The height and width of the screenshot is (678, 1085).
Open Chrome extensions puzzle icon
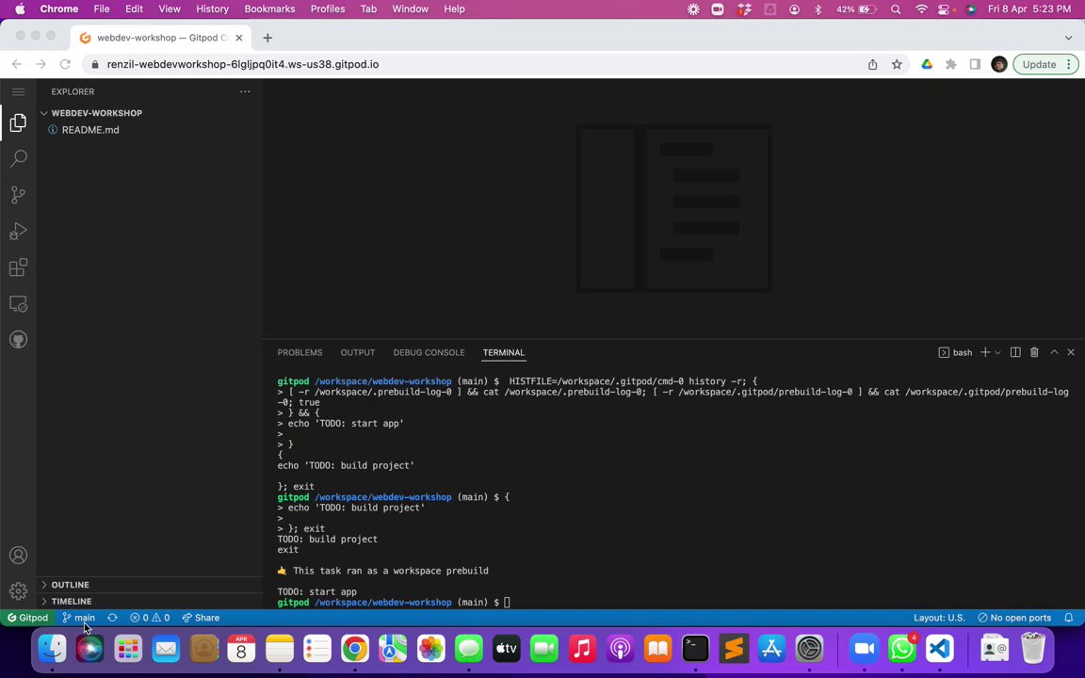pos(950,64)
